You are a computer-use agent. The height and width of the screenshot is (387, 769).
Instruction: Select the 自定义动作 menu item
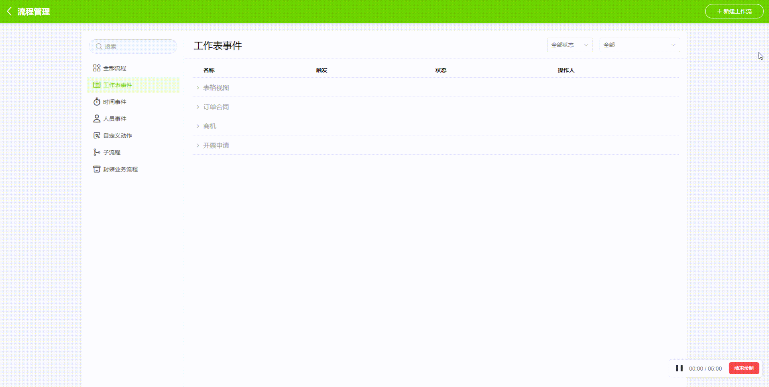pos(133,135)
